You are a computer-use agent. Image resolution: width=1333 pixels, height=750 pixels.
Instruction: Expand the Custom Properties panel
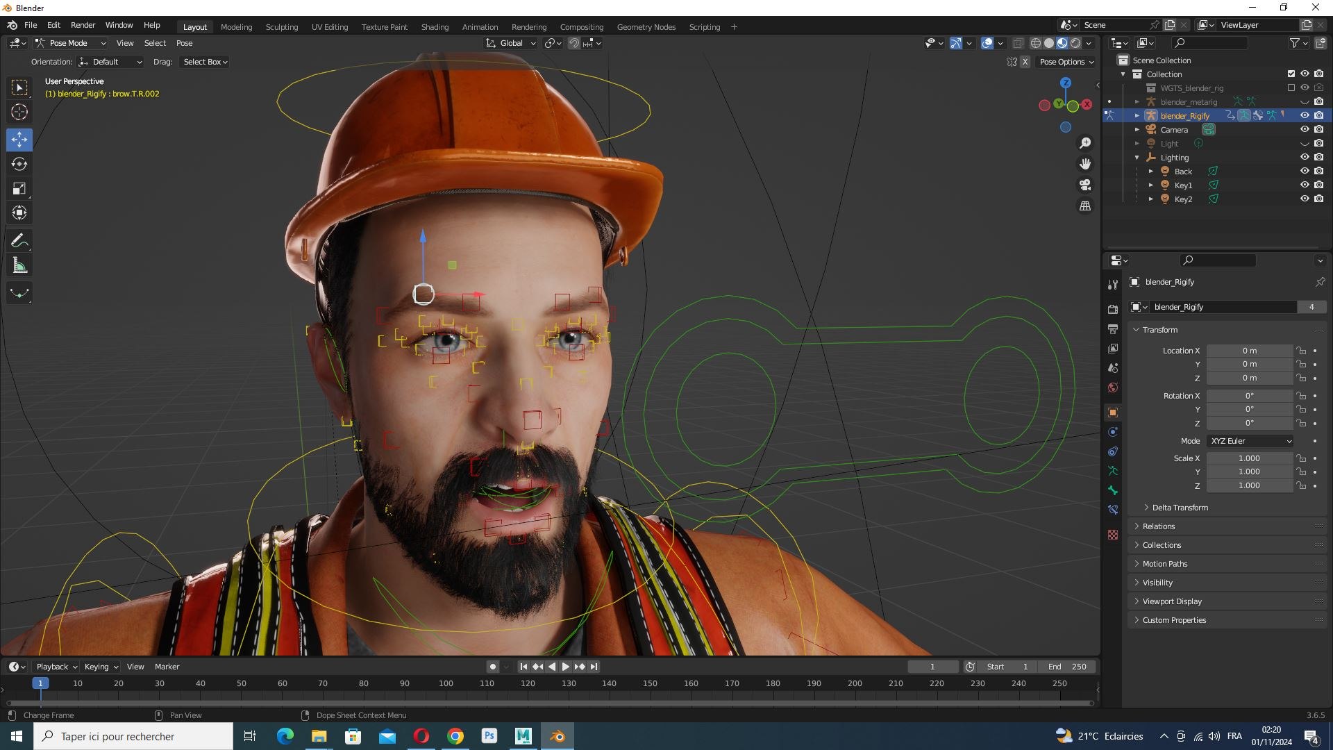click(1174, 620)
